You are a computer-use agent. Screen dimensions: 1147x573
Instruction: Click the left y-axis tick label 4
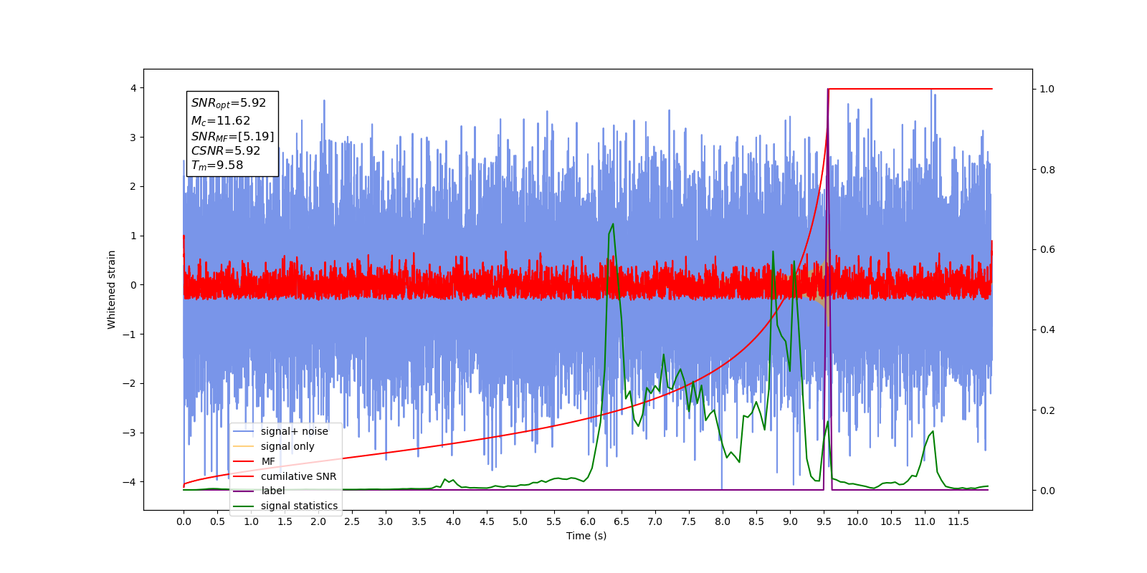133,88
